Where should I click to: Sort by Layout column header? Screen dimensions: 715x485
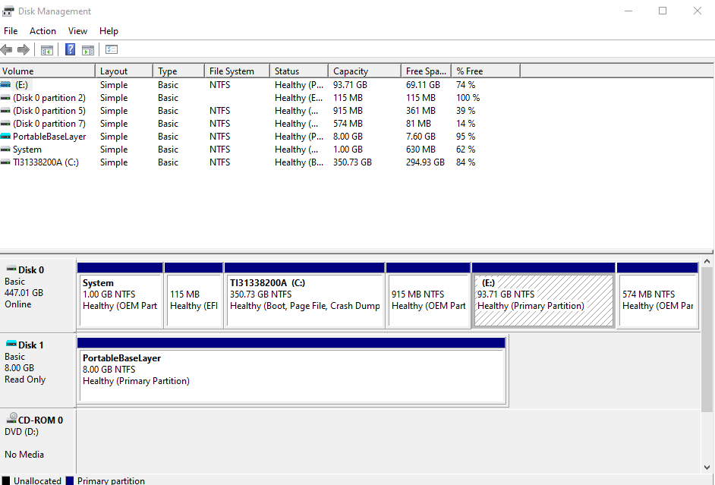coord(124,71)
